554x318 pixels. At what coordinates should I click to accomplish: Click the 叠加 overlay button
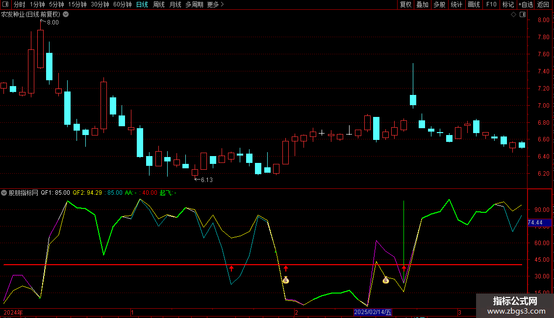(x=422, y=4)
